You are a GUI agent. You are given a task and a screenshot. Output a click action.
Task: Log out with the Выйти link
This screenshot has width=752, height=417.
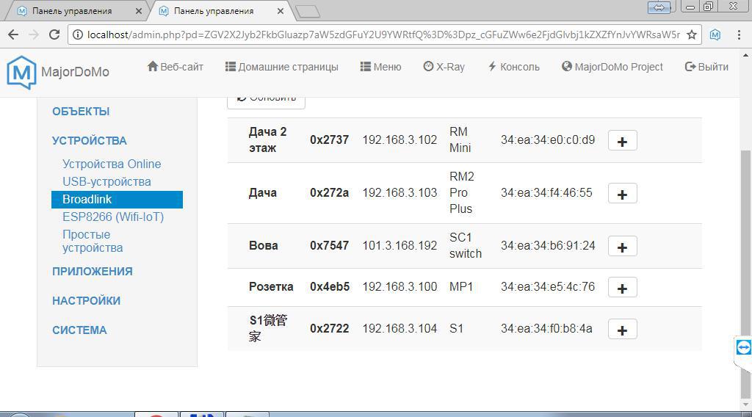(706, 67)
